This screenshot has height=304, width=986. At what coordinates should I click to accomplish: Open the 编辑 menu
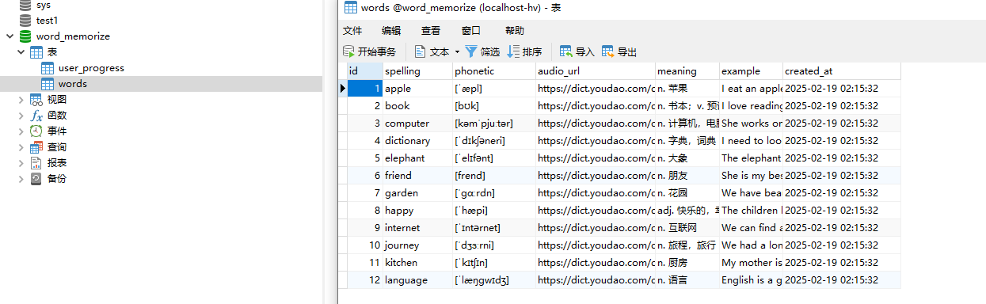pyautogui.click(x=391, y=31)
